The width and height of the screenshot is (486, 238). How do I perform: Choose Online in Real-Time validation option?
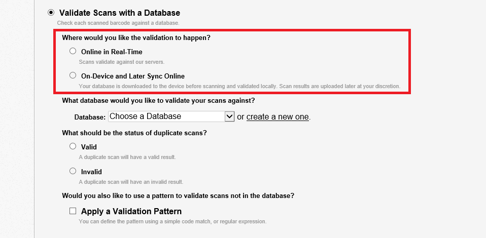[x=73, y=51]
